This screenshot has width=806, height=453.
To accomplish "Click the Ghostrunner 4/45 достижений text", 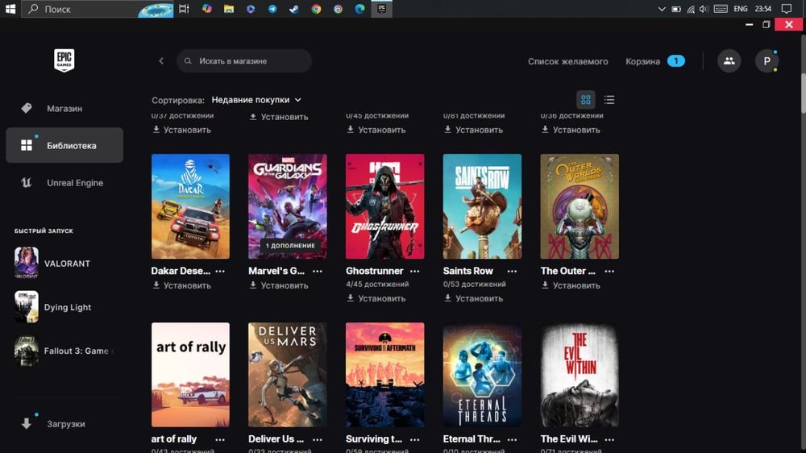I will pos(377,284).
